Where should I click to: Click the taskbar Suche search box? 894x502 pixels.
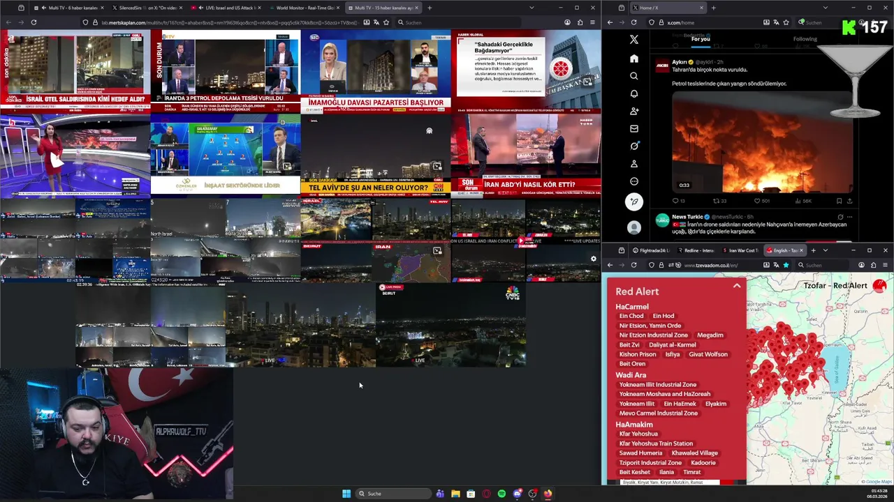click(x=393, y=494)
